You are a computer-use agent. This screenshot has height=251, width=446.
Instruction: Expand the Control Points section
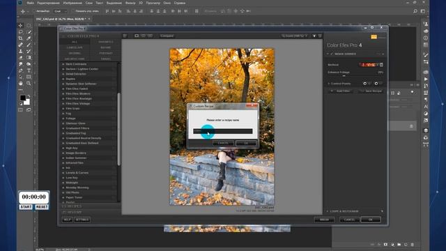[x=328, y=84]
